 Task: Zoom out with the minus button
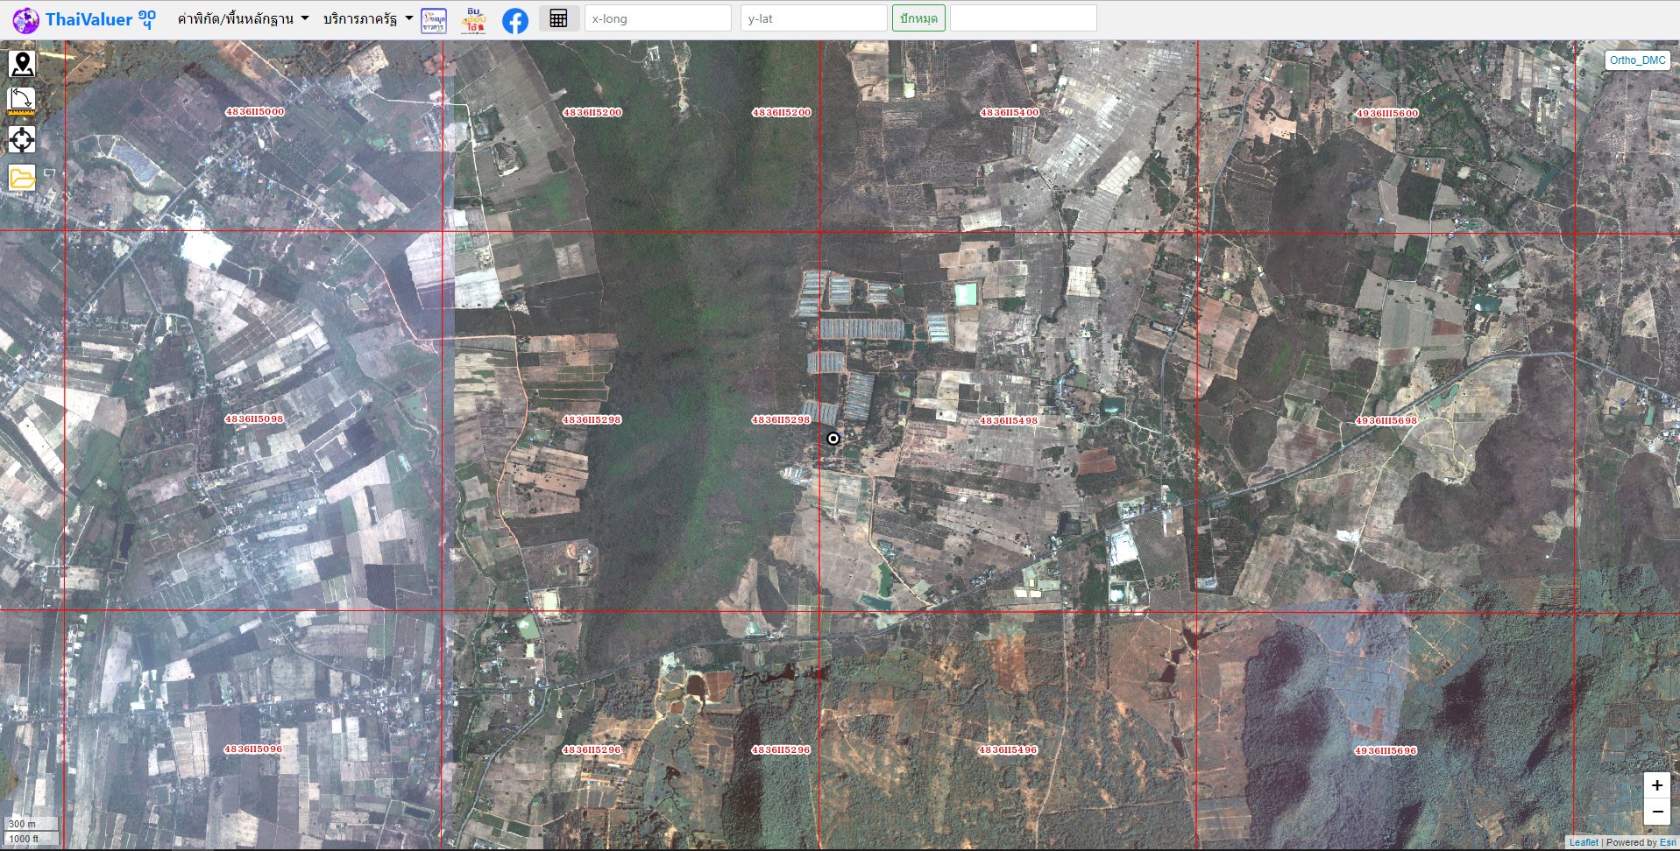[1656, 812]
